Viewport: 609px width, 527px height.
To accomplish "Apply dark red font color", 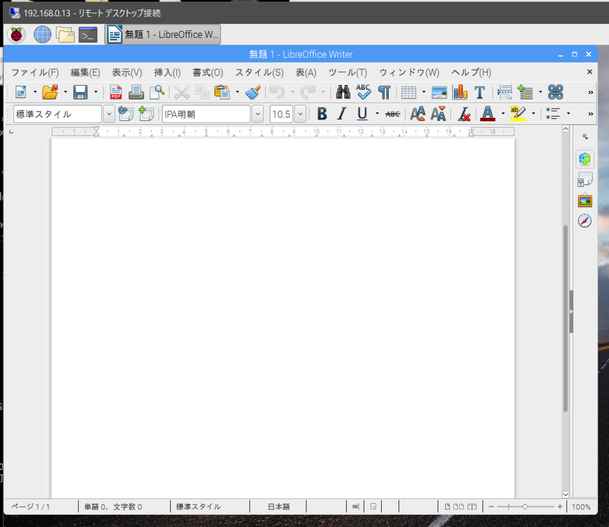I will tap(488, 114).
